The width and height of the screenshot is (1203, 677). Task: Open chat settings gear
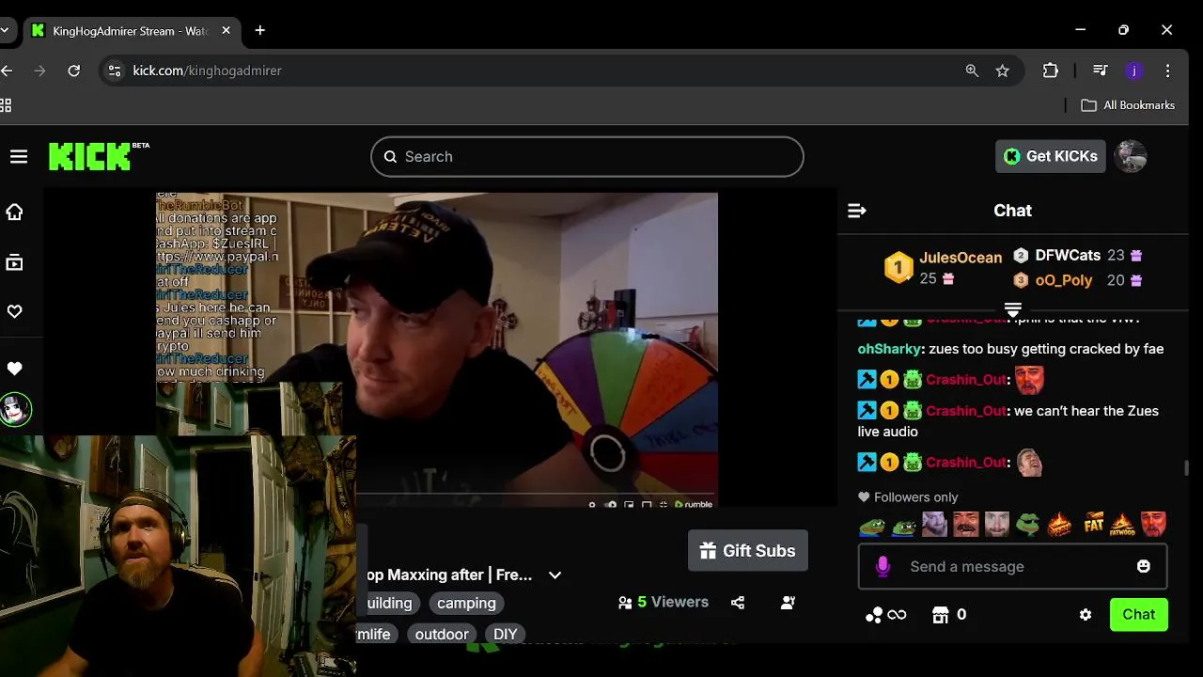1086,615
